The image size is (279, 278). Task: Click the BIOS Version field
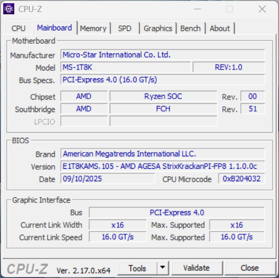(162, 166)
